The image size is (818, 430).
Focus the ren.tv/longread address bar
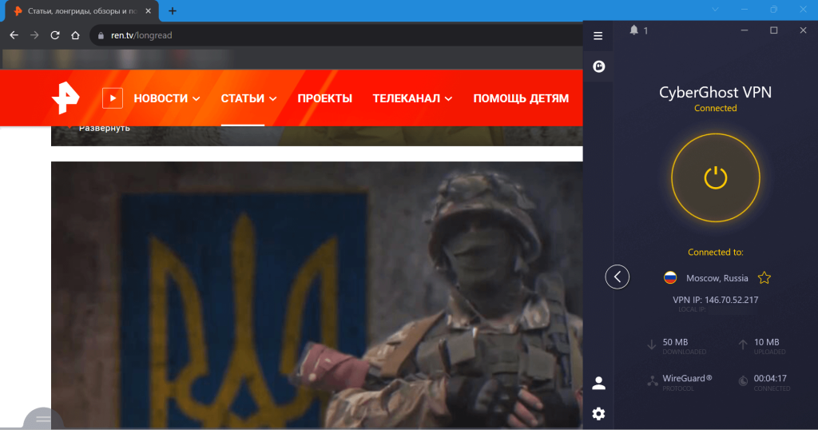[x=336, y=35]
